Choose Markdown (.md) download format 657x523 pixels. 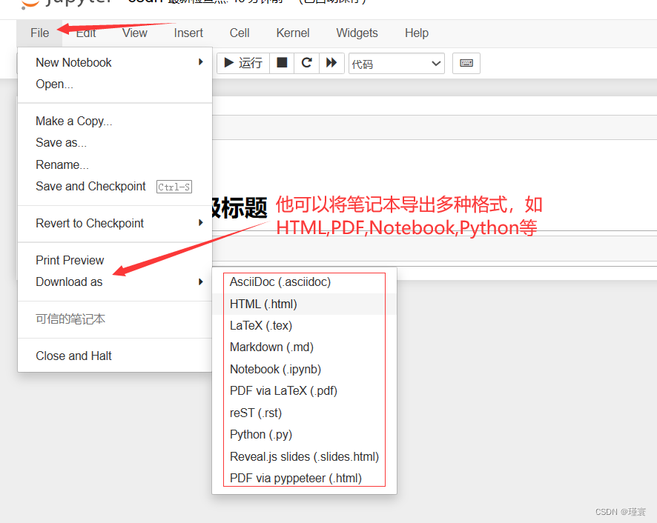tap(271, 347)
